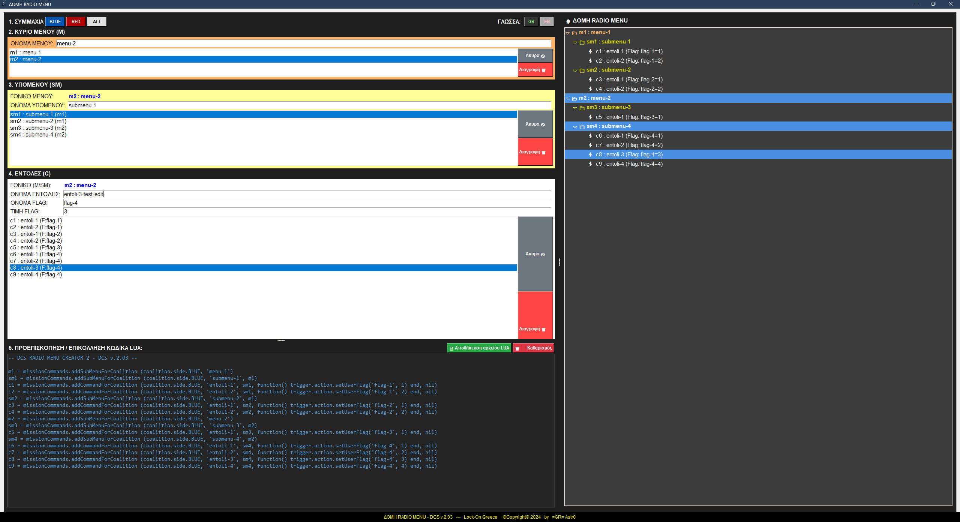Select the BLUE coalition toggle
The image size is (960, 522).
[x=55, y=21]
